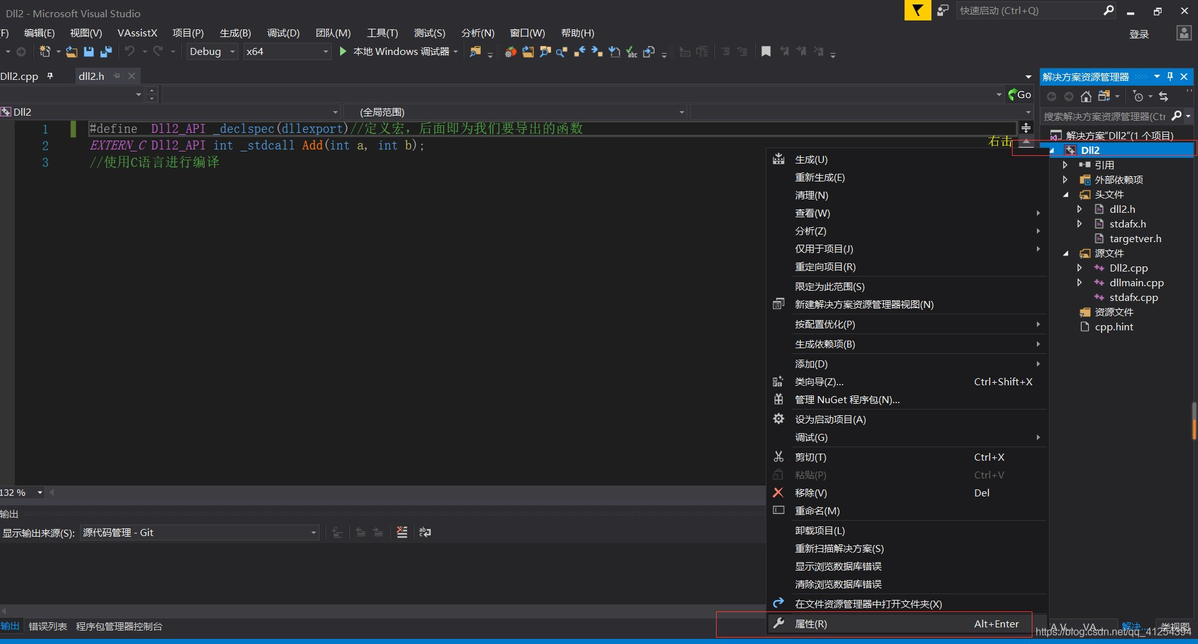Click the editor split-window handle above scrollbar

(1026, 128)
